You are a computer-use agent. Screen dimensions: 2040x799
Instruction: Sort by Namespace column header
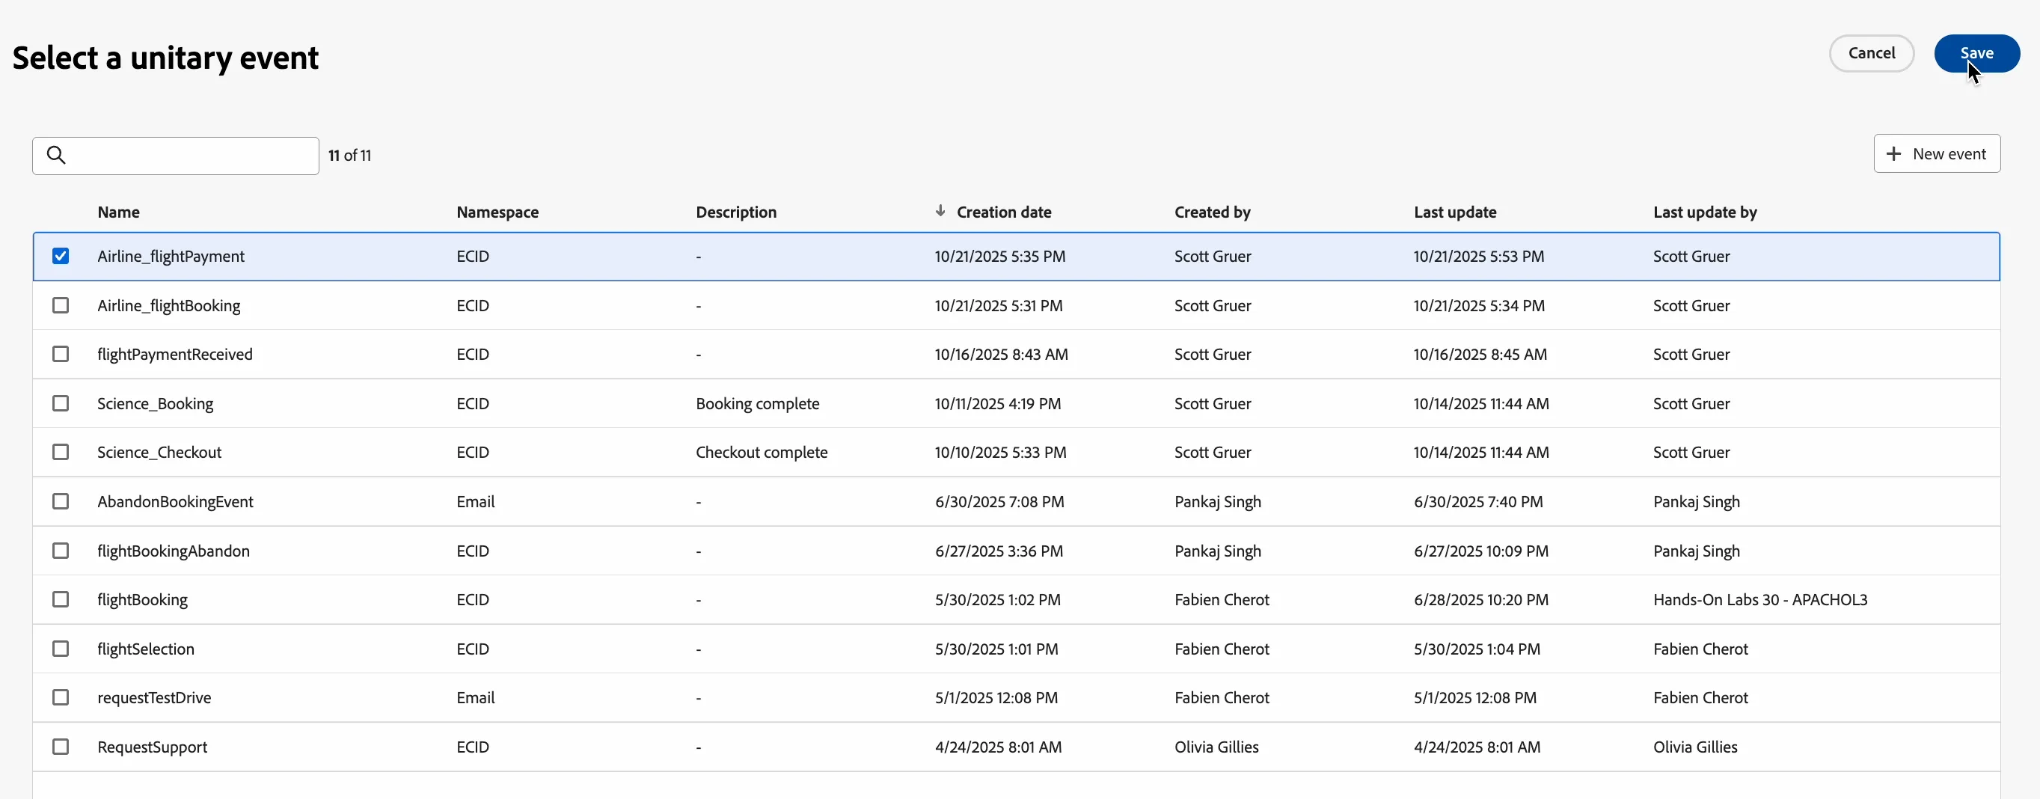click(497, 212)
